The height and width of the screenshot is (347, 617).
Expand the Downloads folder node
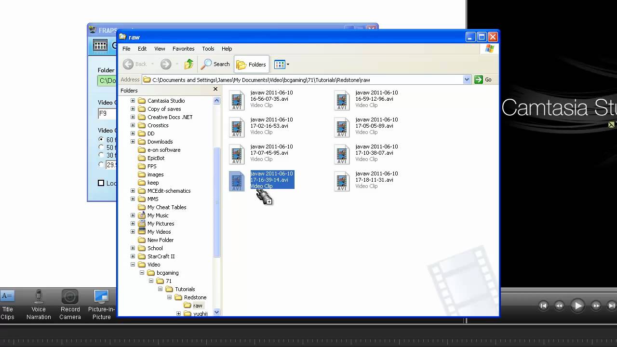click(x=133, y=142)
